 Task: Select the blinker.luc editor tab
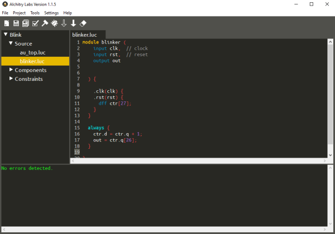(85, 35)
